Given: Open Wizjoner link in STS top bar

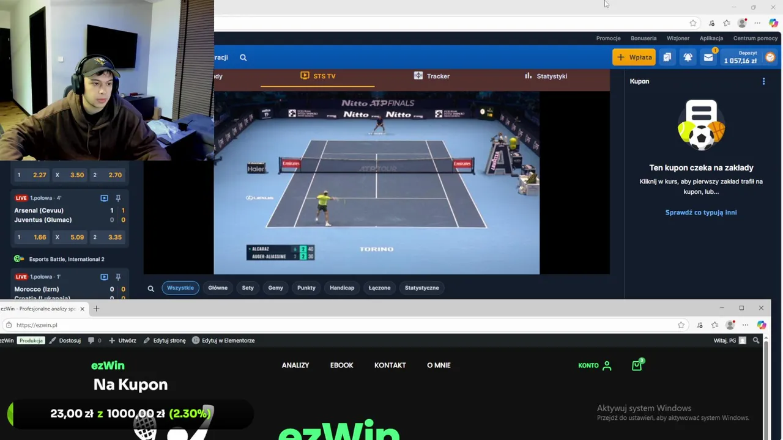Looking at the screenshot, I should tap(678, 38).
